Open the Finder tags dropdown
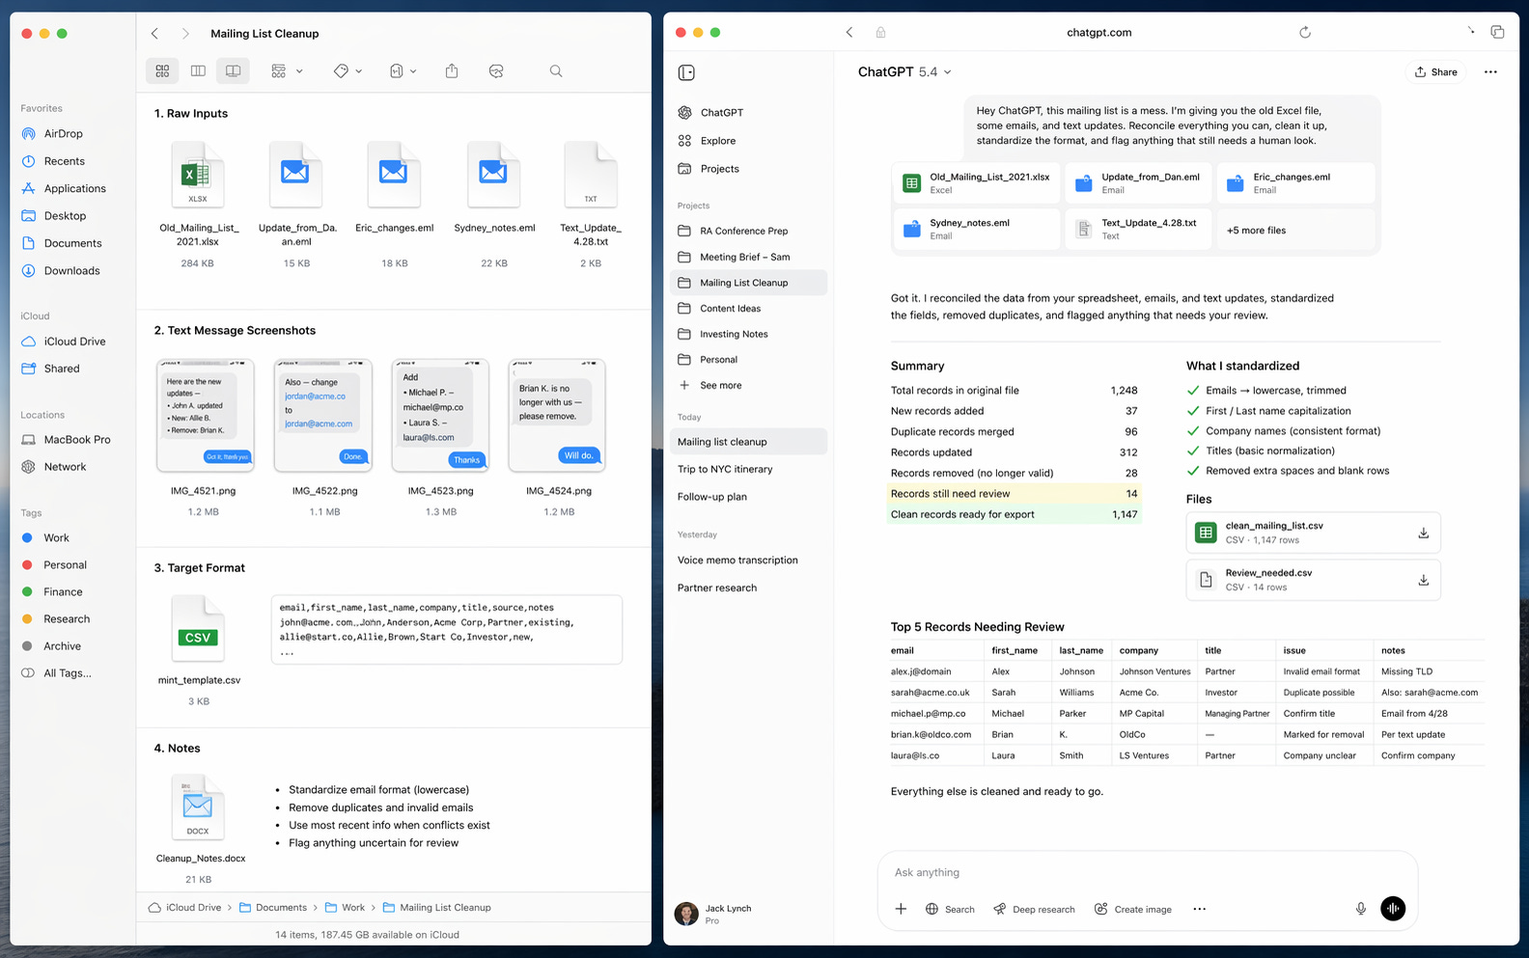 pos(347,71)
